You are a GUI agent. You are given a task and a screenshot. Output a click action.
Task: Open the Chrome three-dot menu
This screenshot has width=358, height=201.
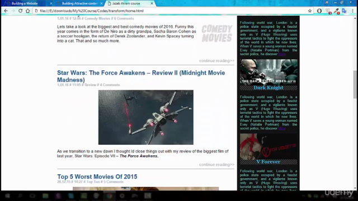[352, 11]
